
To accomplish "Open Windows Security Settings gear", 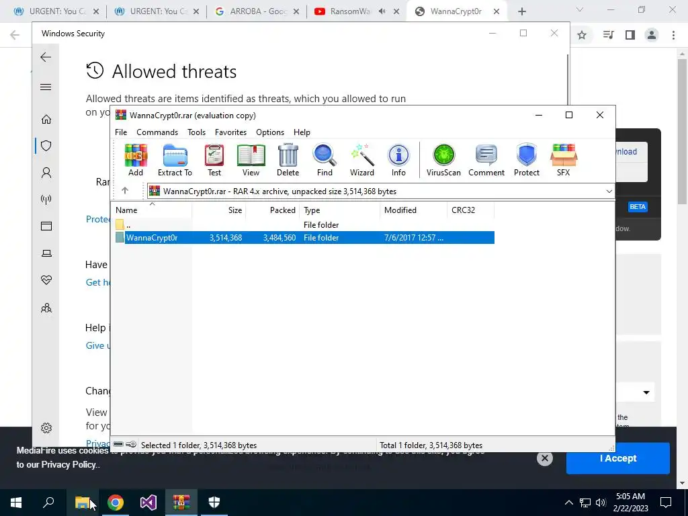I will click(46, 428).
